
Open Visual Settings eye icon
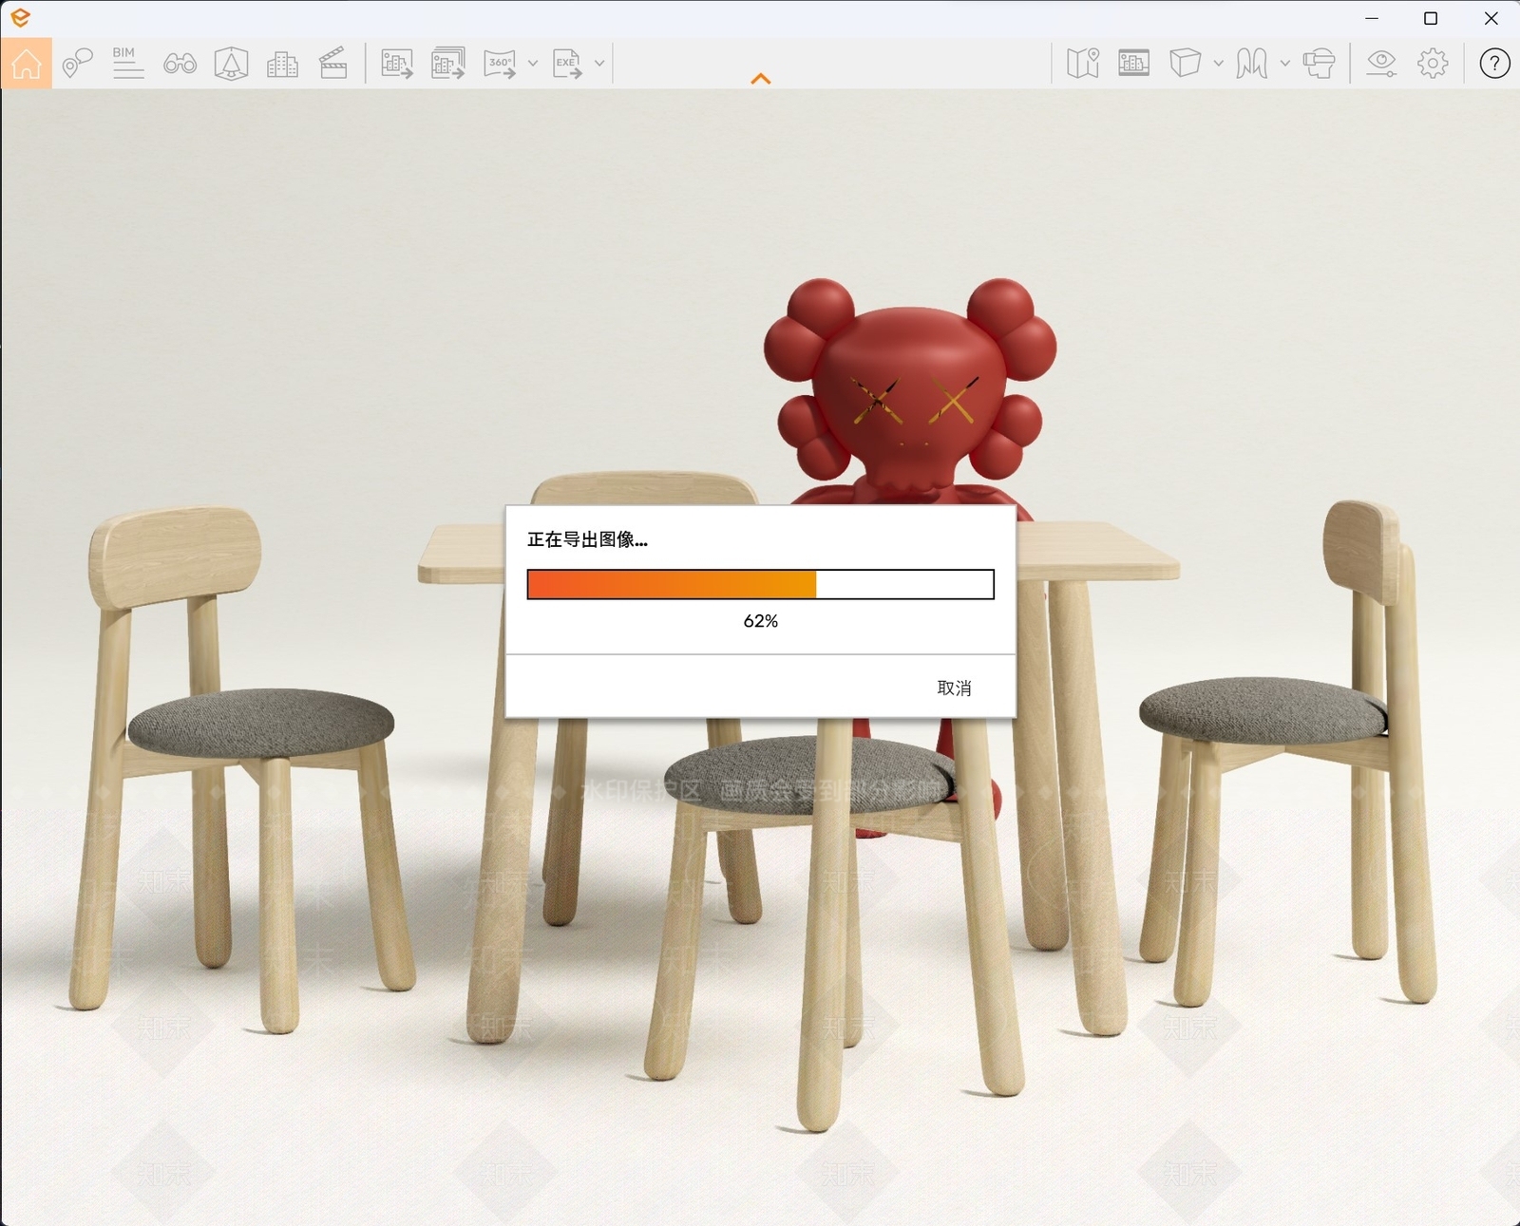(1381, 64)
